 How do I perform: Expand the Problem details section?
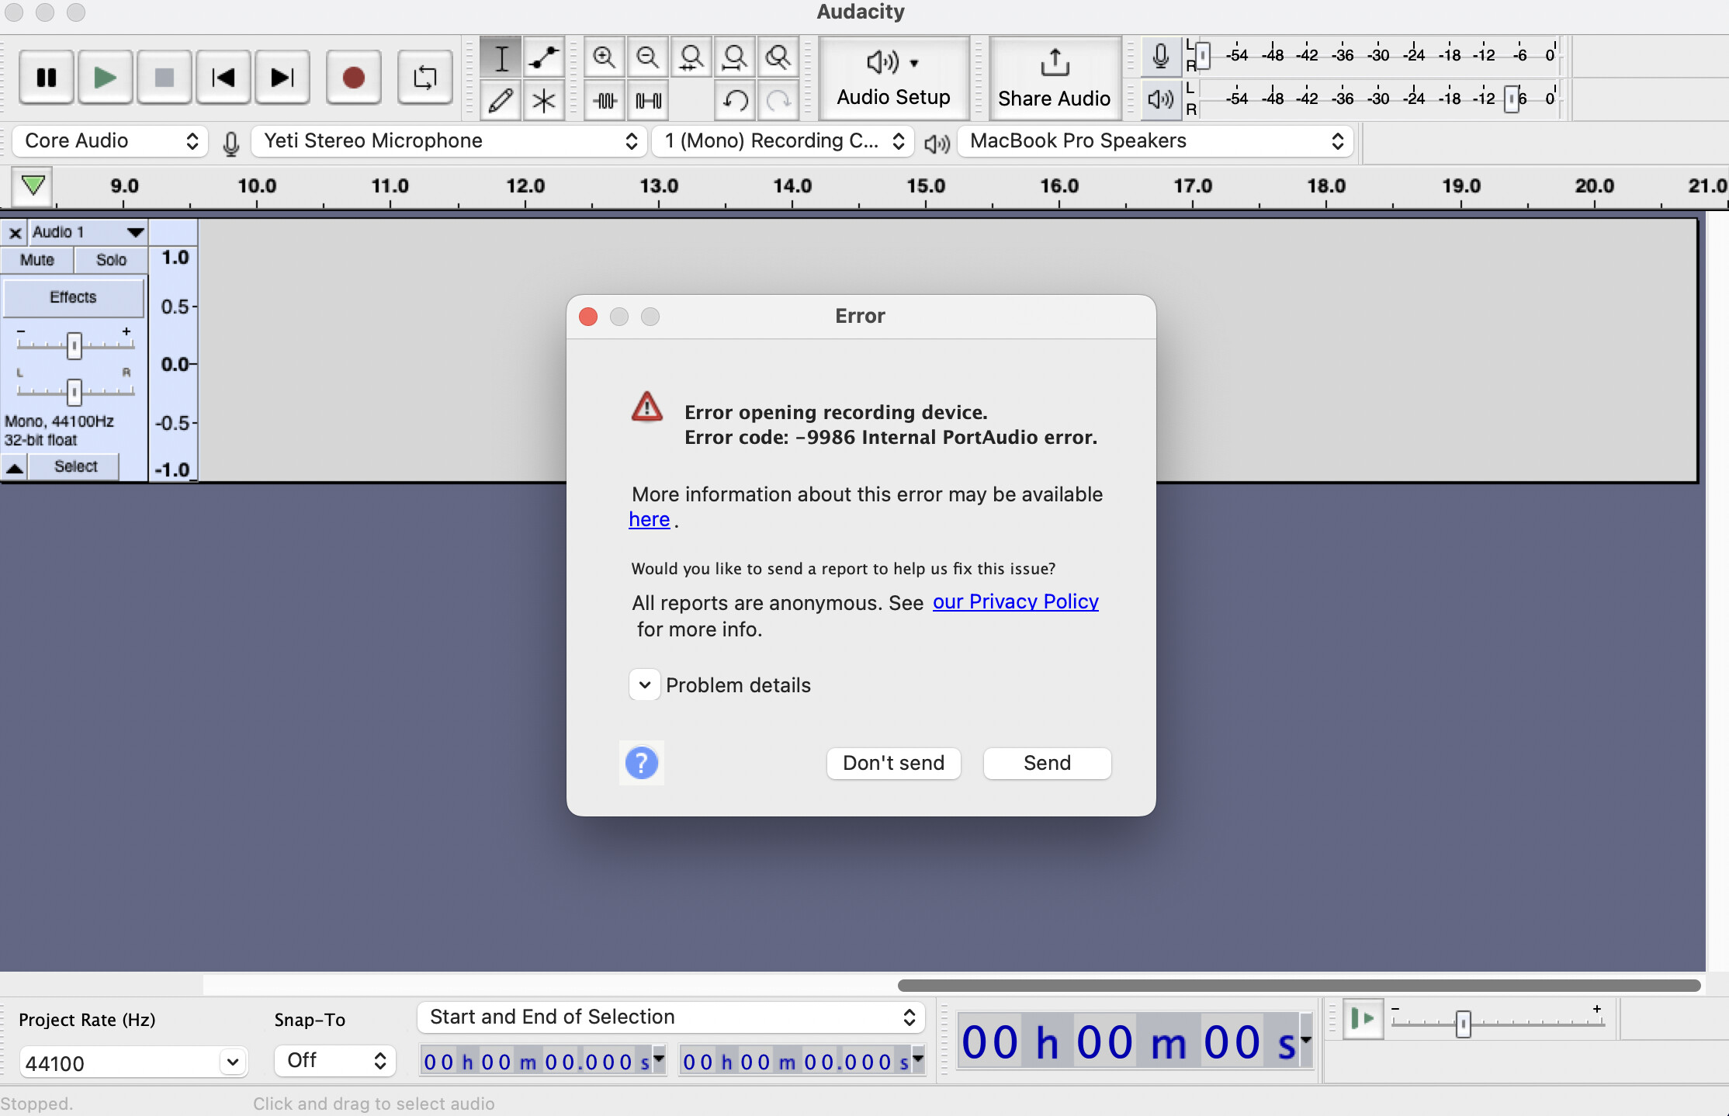tap(644, 685)
